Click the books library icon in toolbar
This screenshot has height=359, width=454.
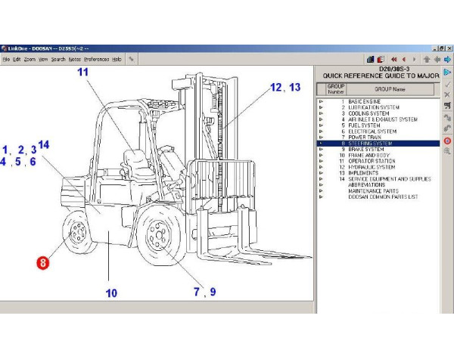pos(371,58)
